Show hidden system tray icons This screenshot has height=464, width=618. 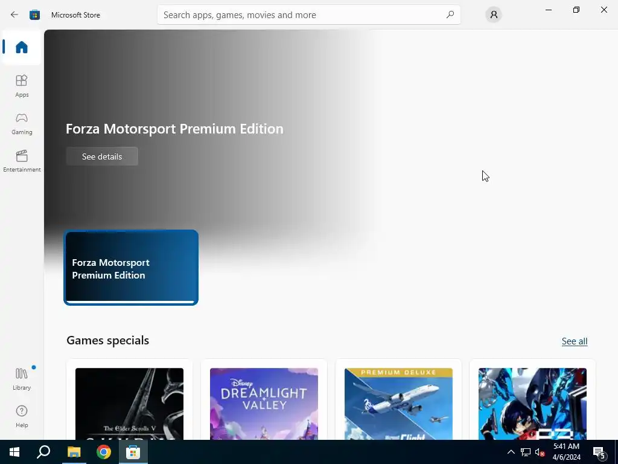(511, 452)
